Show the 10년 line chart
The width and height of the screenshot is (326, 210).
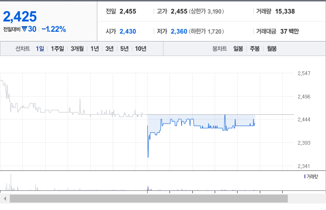[x=141, y=49]
